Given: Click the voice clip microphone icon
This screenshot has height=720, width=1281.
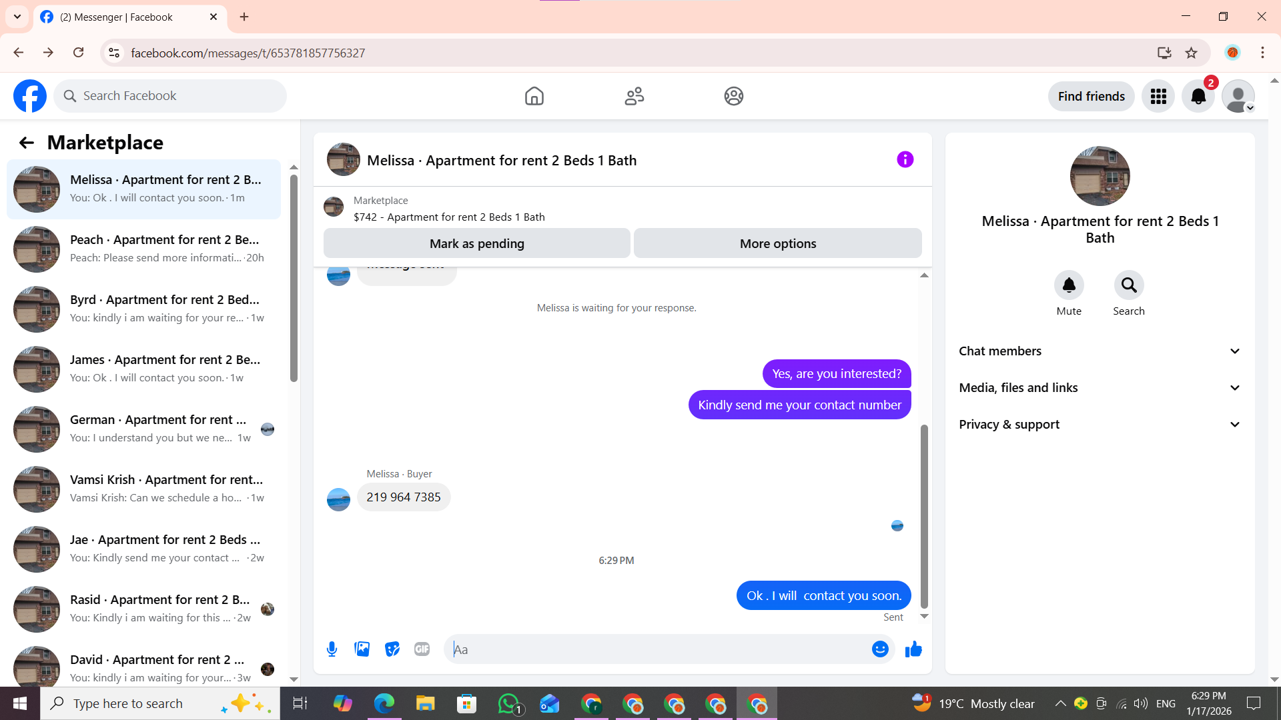Looking at the screenshot, I should click(332, 649).
